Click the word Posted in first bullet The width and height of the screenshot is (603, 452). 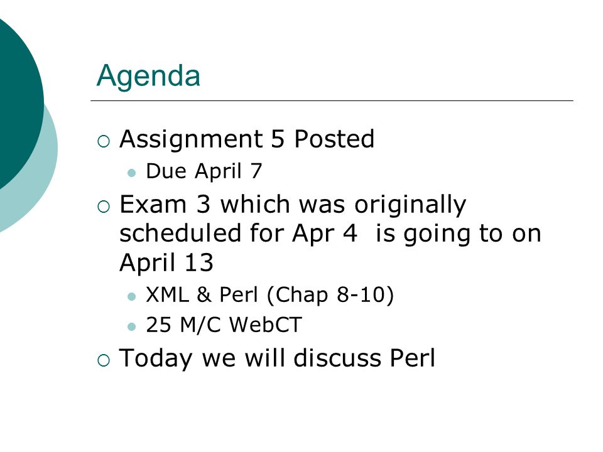tap(334, 139)
